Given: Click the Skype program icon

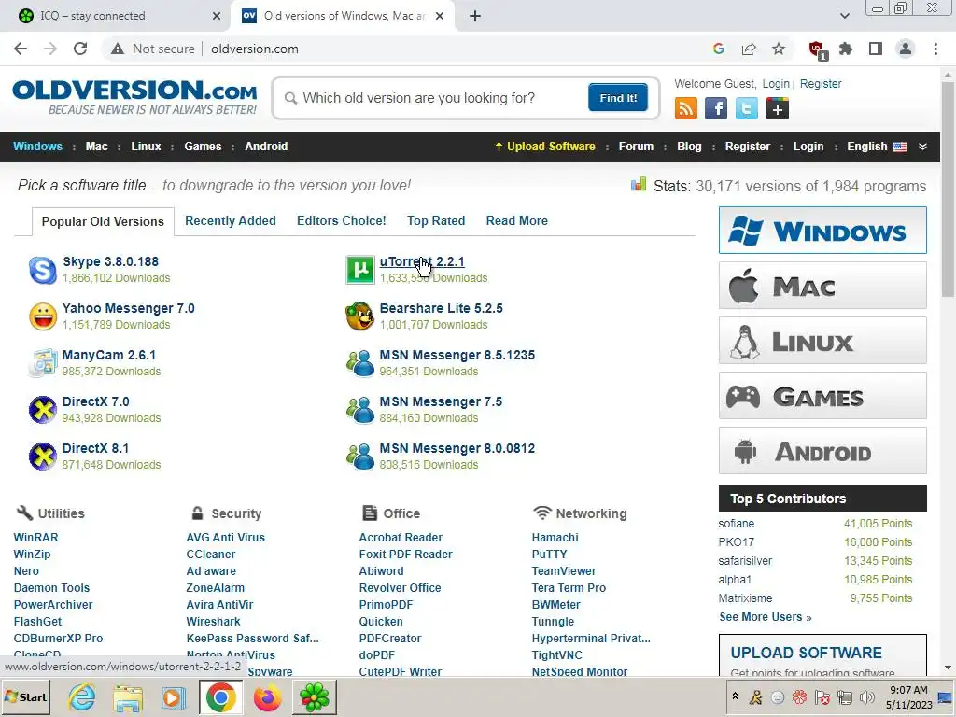Looking at the screenshot, I should click(x=43, y=270).
